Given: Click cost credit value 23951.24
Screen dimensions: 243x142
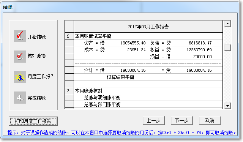Looking at the screenshot, I should click(x=136, y=50).
